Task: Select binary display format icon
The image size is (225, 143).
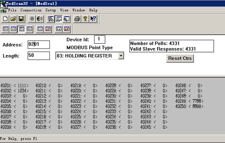Action: [6, 29]
